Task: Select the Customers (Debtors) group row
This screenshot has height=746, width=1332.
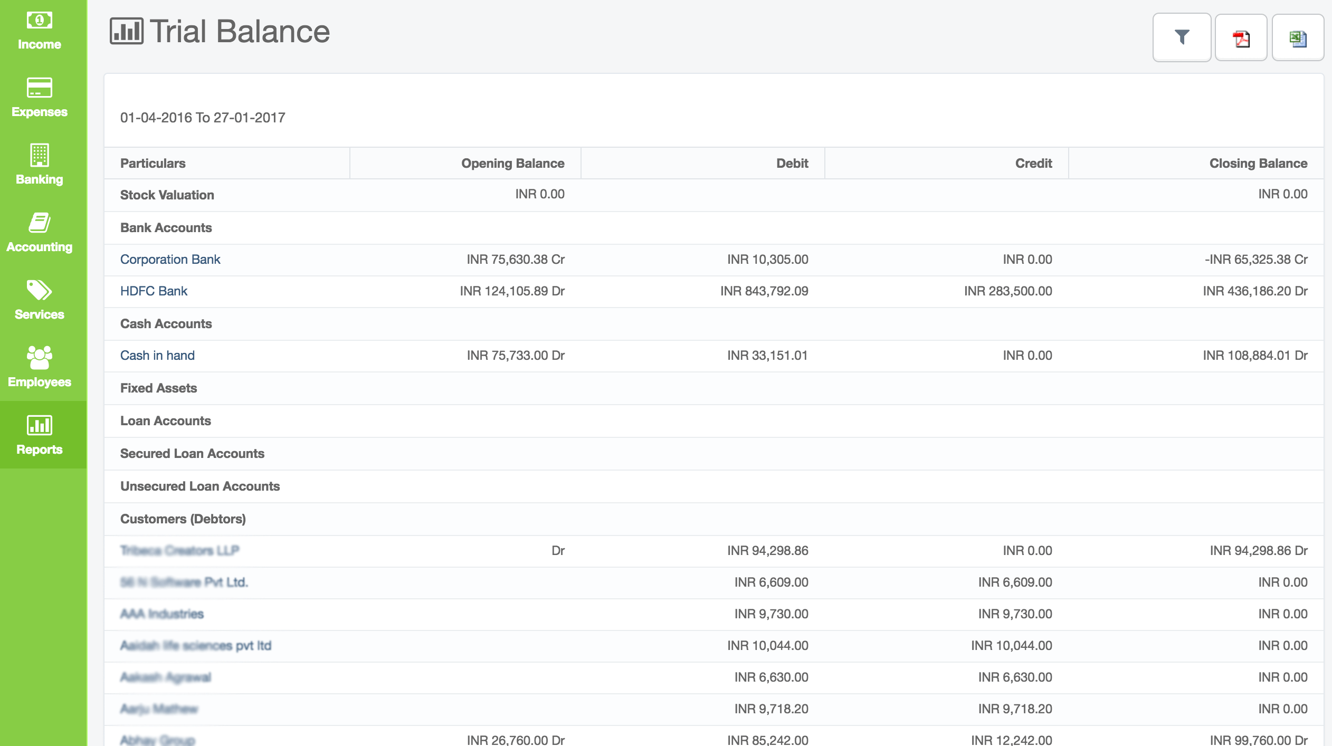Action: pos(183,519)
